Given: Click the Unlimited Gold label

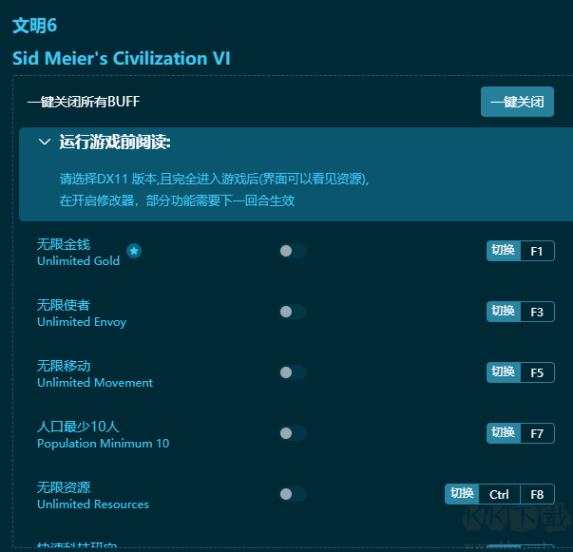Looking at the screenshot, I should pyautogui.click(x=78, y=261).
